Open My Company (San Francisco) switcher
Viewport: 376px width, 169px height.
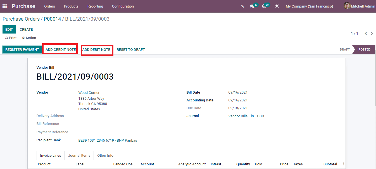click(x=309, y=6)
